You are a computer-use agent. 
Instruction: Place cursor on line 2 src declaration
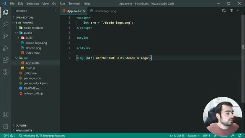pos(108,23)
